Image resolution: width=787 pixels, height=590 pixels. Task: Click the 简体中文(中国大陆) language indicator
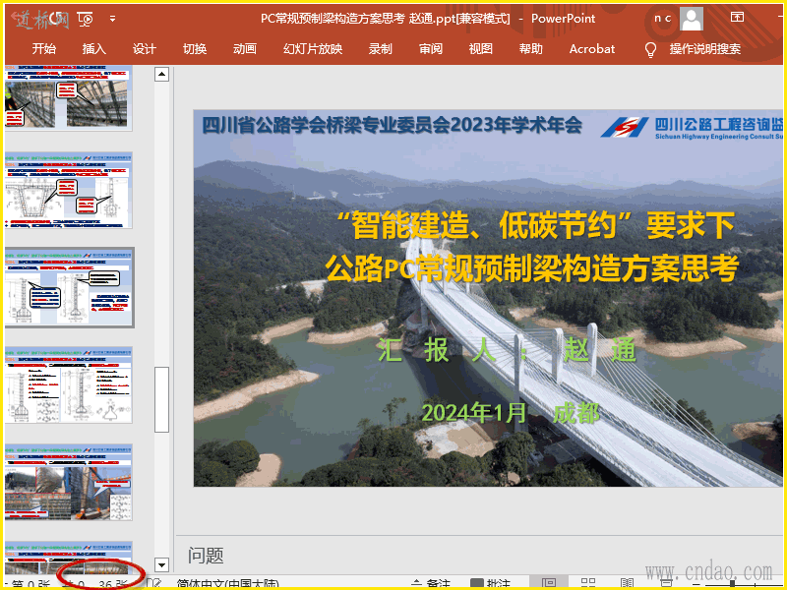pyautogui.click(x=227, y=584)
